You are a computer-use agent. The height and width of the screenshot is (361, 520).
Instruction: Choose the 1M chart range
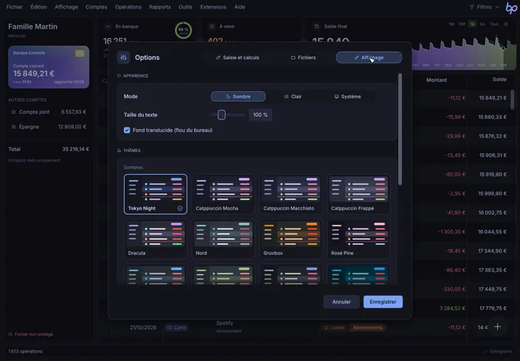(x=451, y=24)
